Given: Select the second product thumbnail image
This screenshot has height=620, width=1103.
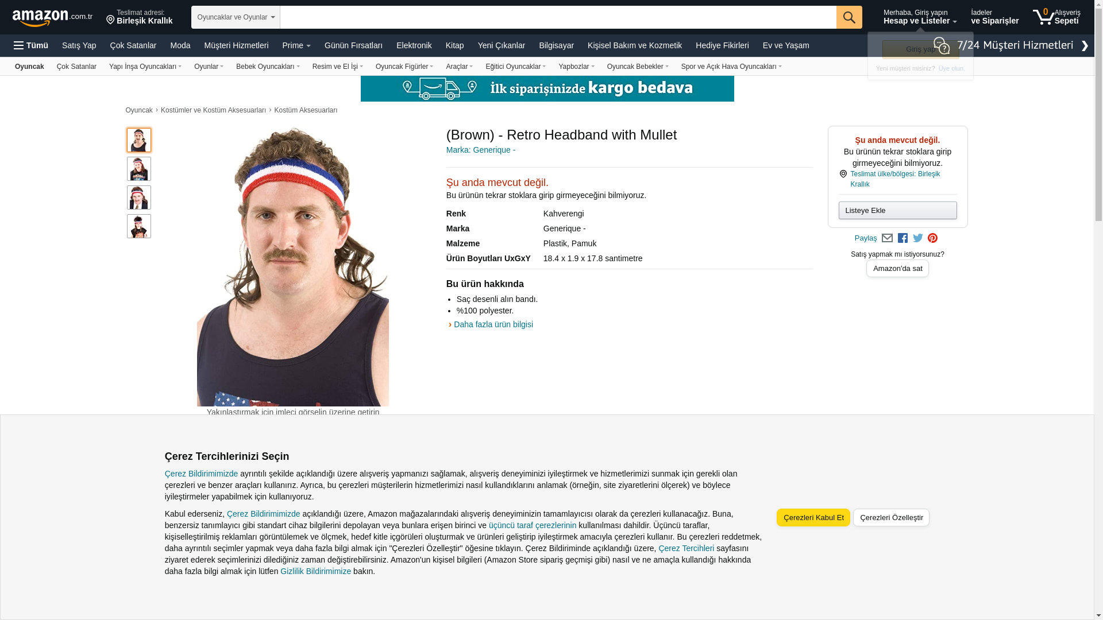Looking at the screenshot, I should [x=139, y=169].
